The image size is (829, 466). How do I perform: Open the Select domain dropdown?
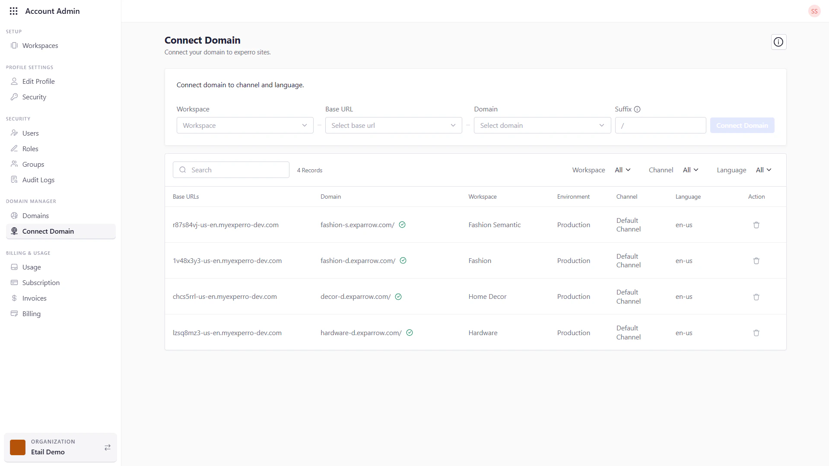click(542, 125)
